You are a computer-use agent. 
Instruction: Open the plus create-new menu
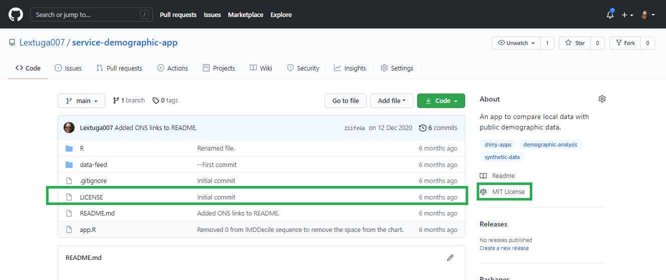[627, 15]
